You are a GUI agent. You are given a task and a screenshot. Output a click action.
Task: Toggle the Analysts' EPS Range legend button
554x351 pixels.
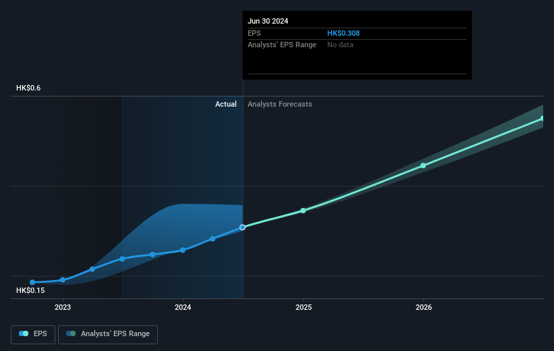[x=108, y=334]
